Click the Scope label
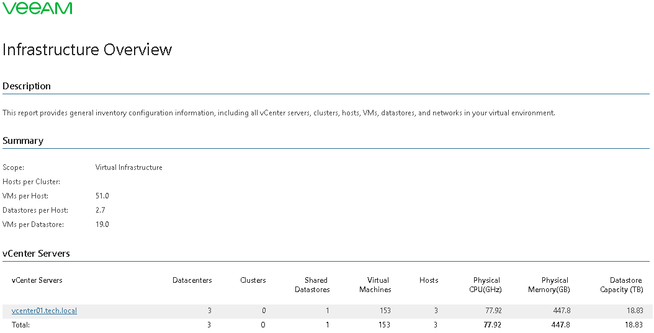 point(14,167)
